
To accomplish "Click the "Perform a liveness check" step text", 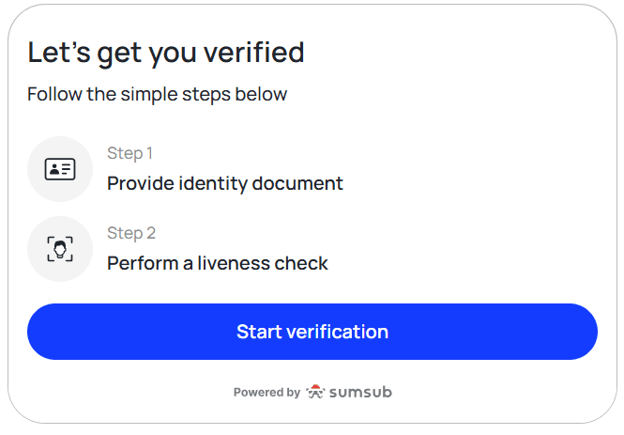I will click(x=218, y=263).
